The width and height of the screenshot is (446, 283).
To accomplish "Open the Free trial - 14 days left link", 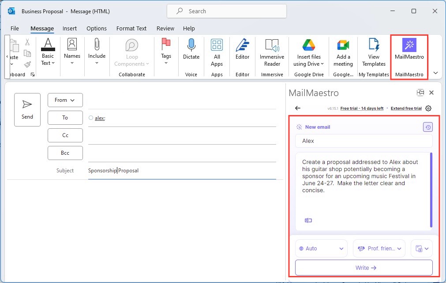I will (x=362, y=108).
